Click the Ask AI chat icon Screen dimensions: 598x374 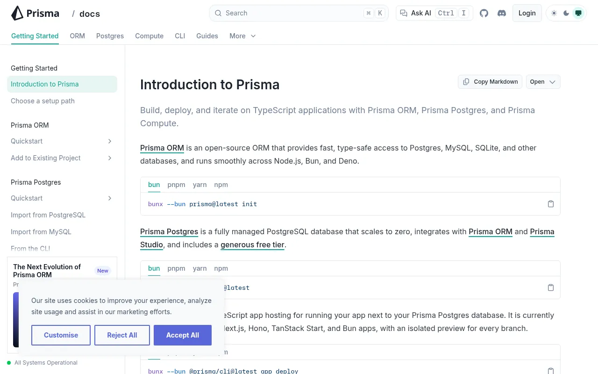tap(404, 13)
